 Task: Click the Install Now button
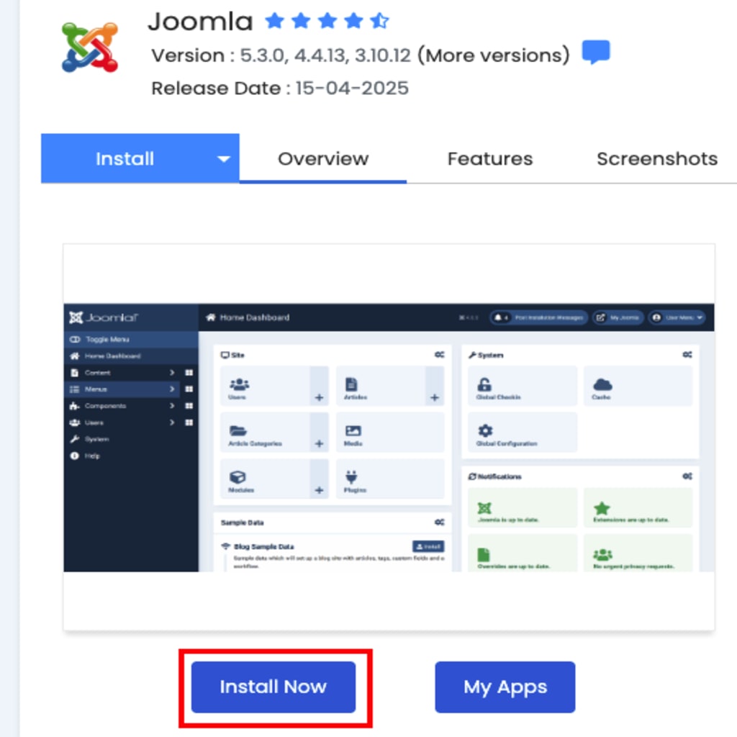[x=273, y=687]
